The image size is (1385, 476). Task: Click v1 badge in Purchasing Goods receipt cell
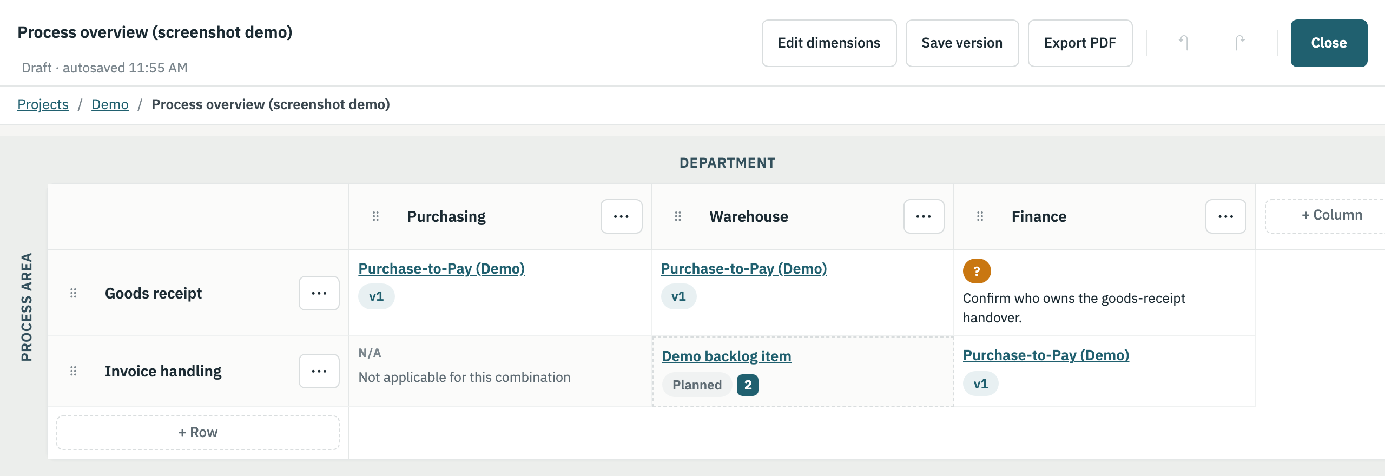pos(377,296)
